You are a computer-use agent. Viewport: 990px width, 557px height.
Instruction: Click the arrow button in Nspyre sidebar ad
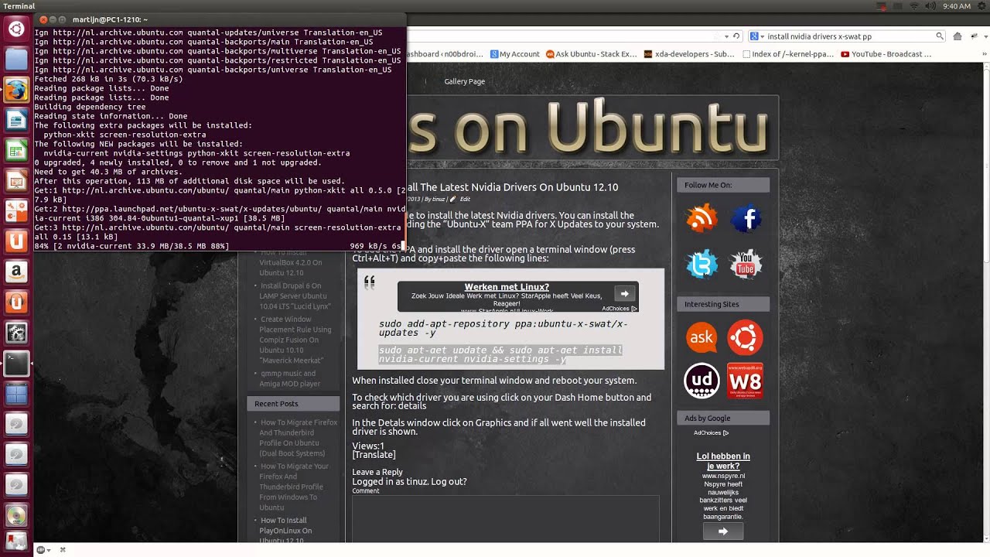tap(723, 531)
